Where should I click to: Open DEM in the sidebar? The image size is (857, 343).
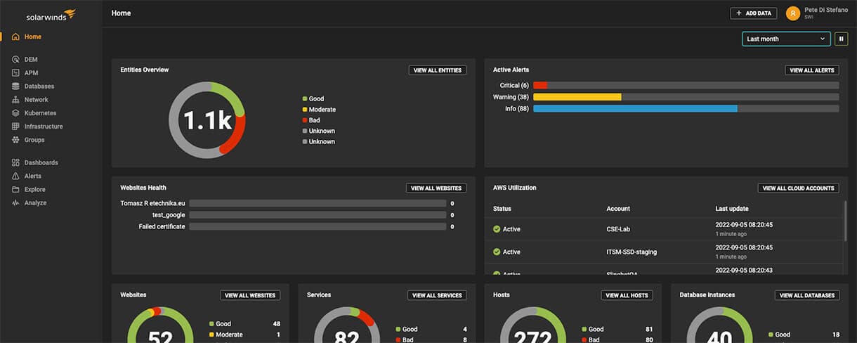(31, 60)
